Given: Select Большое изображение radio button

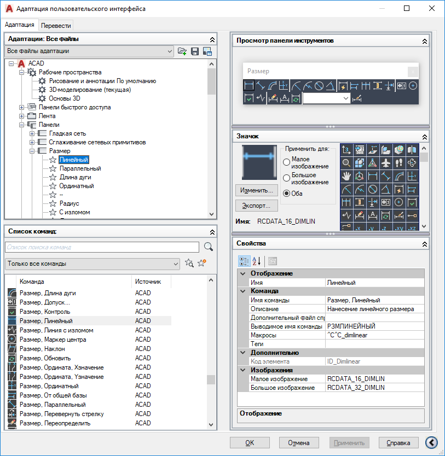Looking at the screenshot, I should click(x=286, y=178).
